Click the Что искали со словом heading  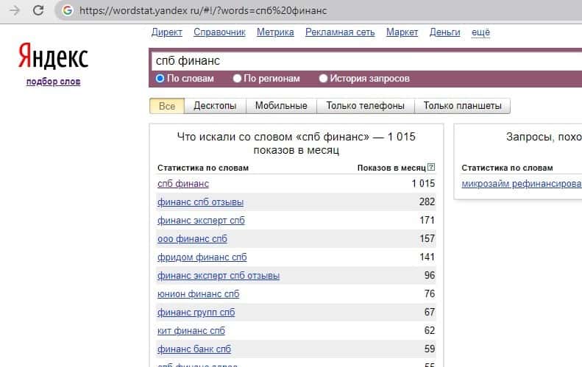click(297, 143)
